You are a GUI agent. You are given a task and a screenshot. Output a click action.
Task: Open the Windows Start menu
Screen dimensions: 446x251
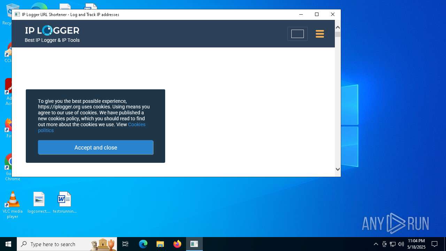pyautogui.click(x=8, y=244)
